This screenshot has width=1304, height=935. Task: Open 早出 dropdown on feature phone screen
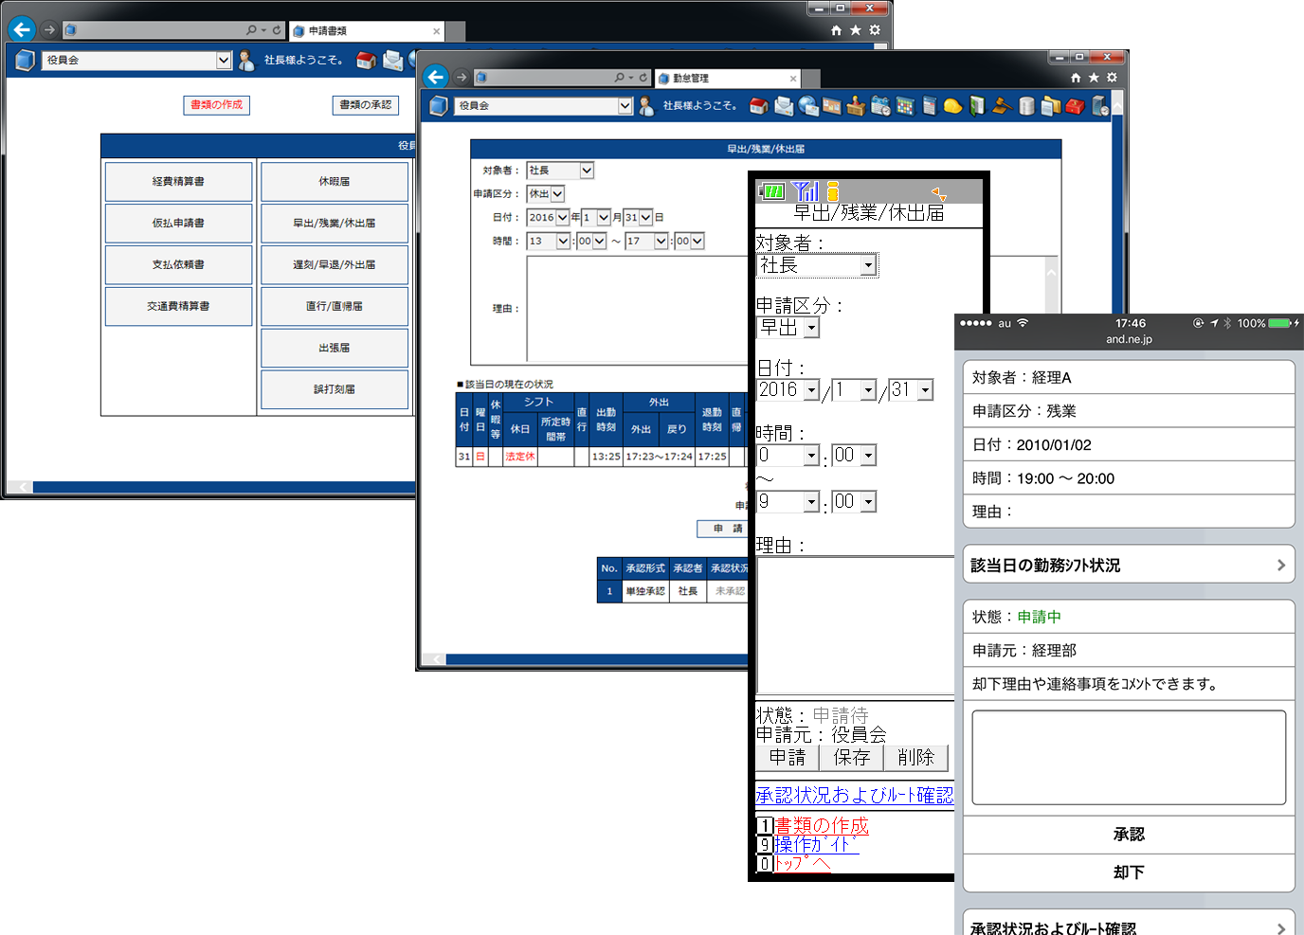pos(788,328)
